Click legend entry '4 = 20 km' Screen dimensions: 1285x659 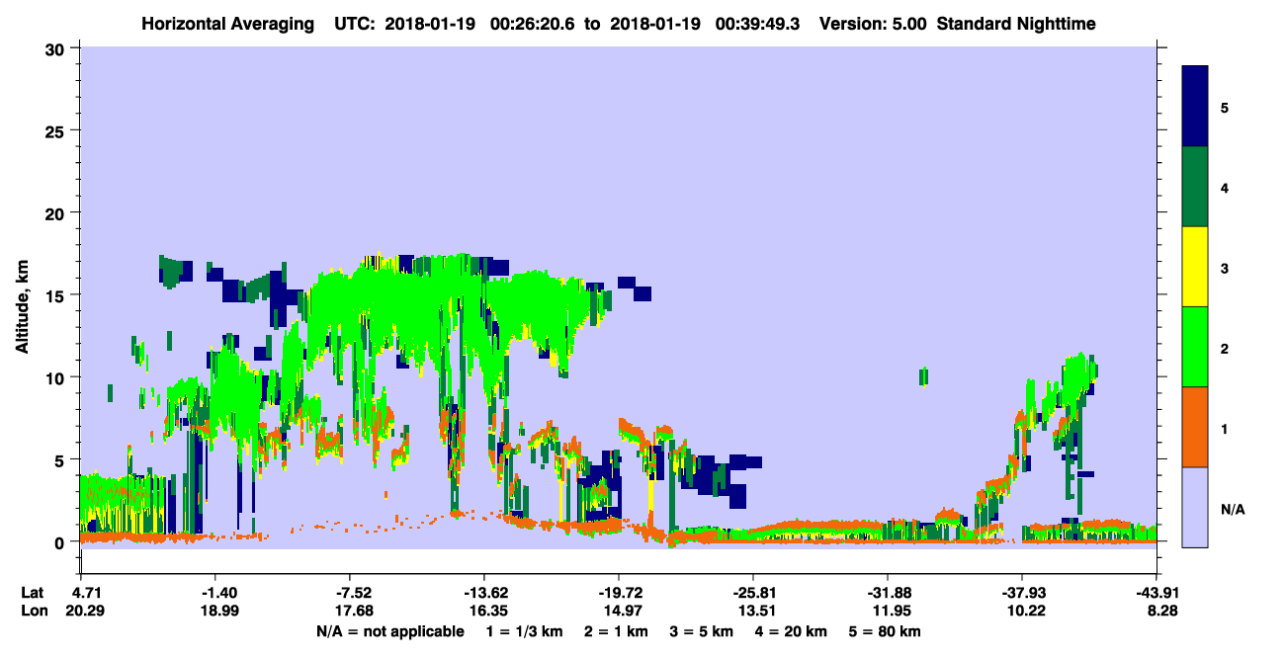click(x=791, y=631)
